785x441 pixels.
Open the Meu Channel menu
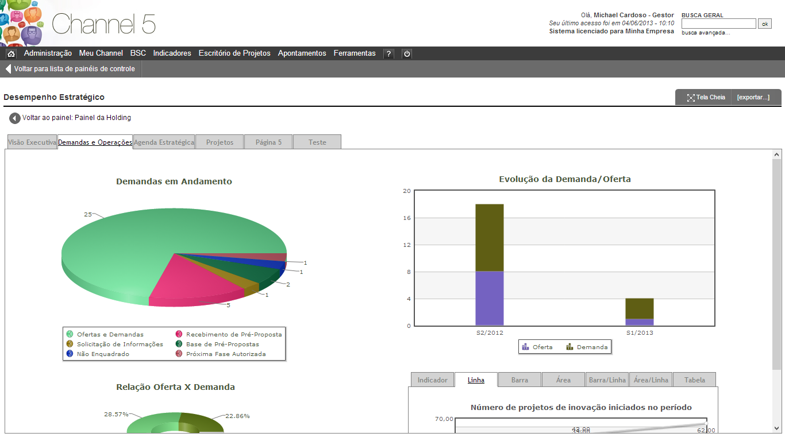[x=101, y=53]
